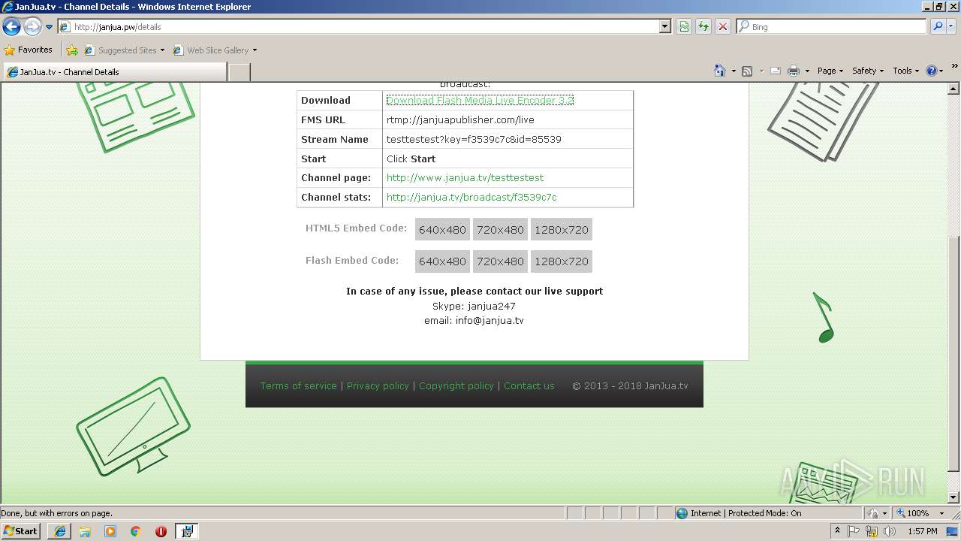Expand the address bar URL history dropdown
961x541 pixels.
(665, 26)
